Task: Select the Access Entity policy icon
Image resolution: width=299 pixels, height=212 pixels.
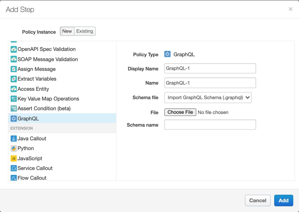Action: click(13, 89)
